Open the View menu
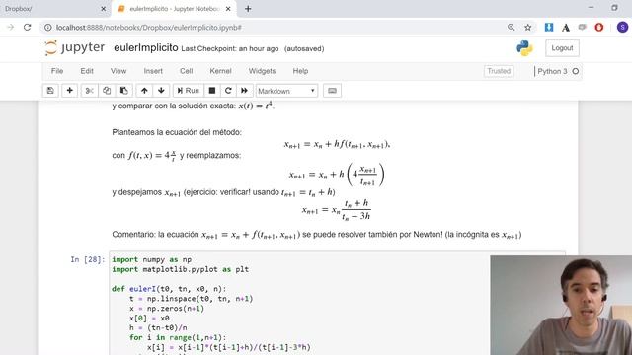This screenshot has width=632, height=355. 118,71
